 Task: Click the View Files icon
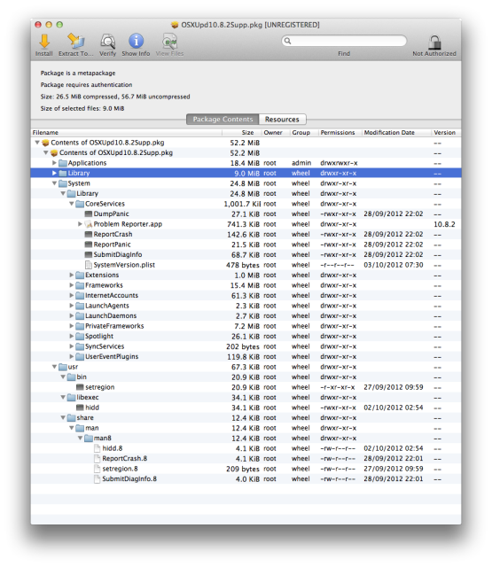click(x=169, y=42)
